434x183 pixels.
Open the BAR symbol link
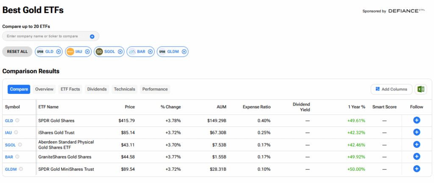(9, 157)
